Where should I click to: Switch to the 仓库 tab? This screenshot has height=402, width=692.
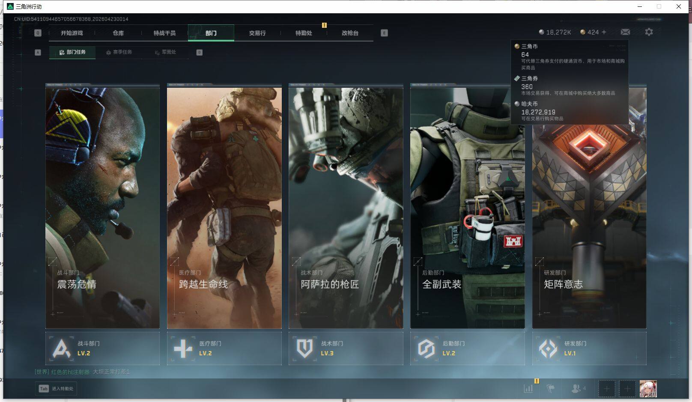point(118,33)
